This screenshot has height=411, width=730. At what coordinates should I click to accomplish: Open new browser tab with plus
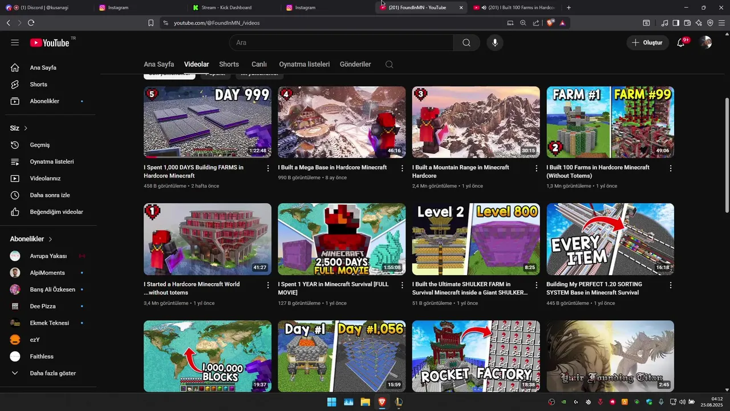pyautogui.click(x=569, y=7)
